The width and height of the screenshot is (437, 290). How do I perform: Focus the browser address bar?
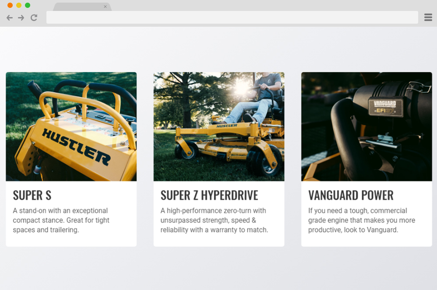point(232,17)
